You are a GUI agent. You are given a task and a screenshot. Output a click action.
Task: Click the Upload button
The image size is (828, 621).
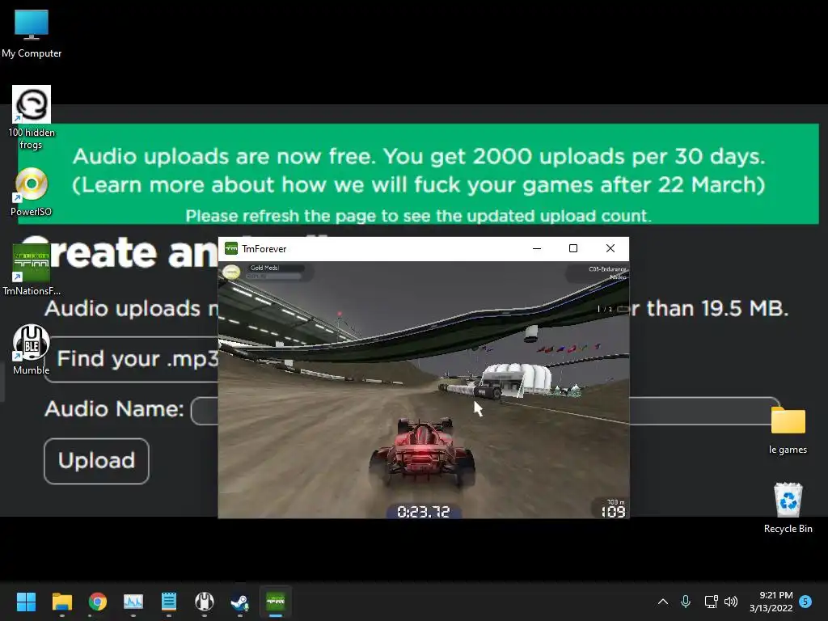point(97,460)
